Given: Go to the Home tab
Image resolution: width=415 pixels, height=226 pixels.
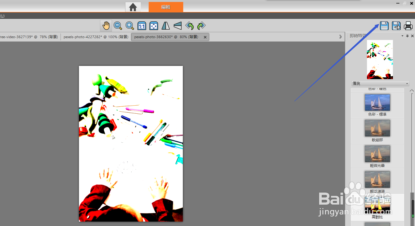Looking at the screenshot, I should tap(133, 7).
